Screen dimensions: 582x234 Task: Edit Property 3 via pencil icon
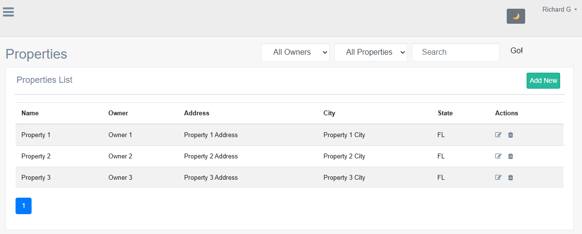click(x=498, y=178)
